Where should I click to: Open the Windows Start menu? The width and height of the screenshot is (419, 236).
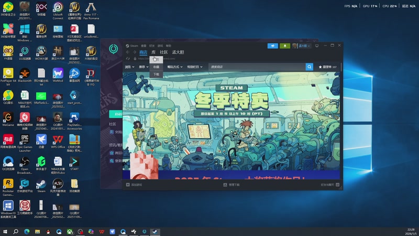click(5, 231)
